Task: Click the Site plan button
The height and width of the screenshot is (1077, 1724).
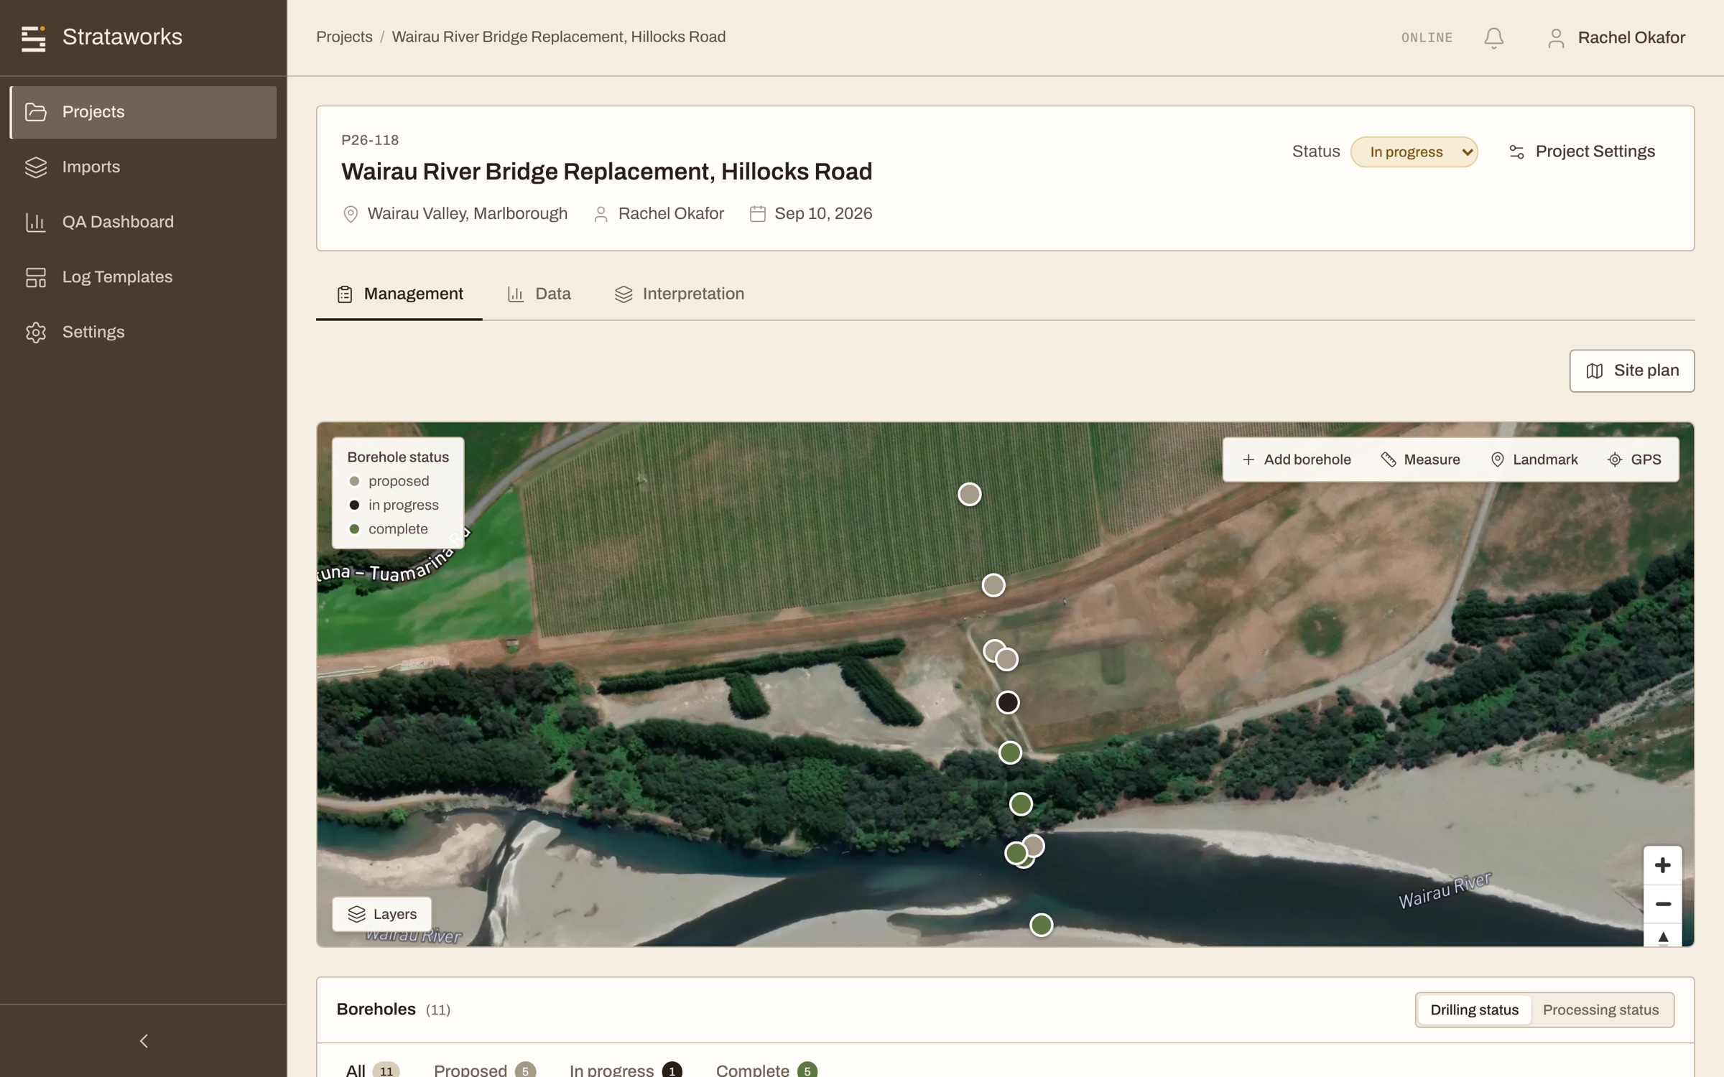Action: 1631,371
